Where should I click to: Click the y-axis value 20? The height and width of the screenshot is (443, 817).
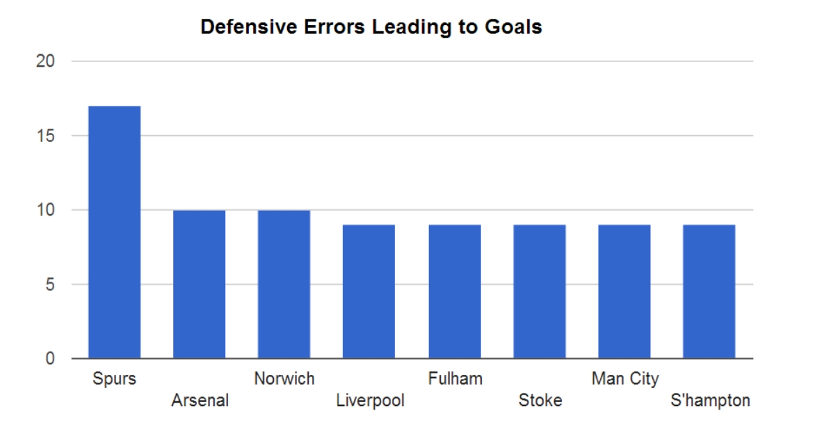[45, 61]
